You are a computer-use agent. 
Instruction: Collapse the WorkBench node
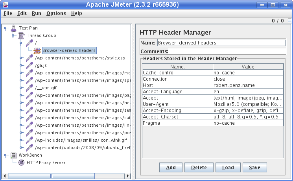[x=5, y=155]
